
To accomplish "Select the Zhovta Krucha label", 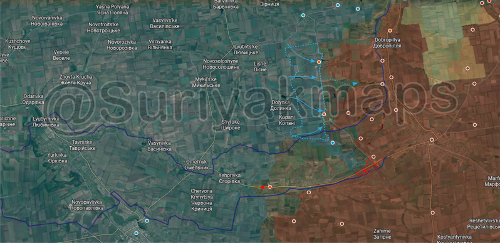I will point(76,79).
